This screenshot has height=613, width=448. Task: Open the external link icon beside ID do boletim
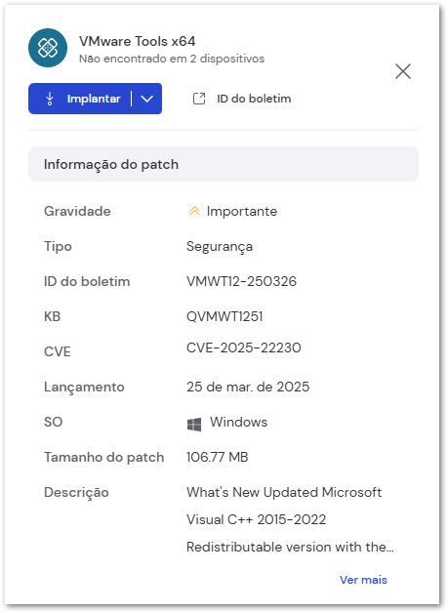tap(199, 99)
